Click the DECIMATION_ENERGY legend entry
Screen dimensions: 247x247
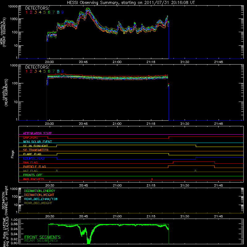click(40, 191)
